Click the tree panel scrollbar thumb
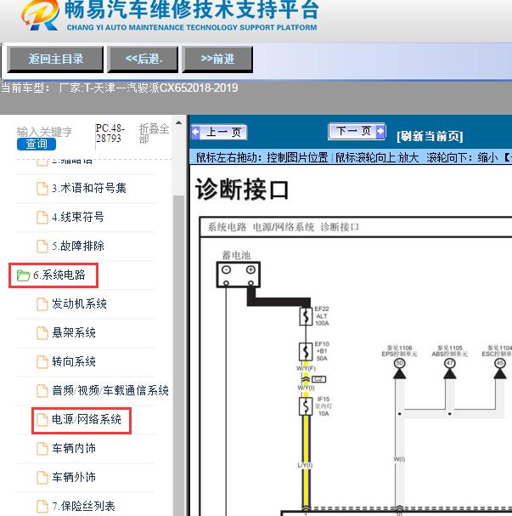 pos(178,355)
